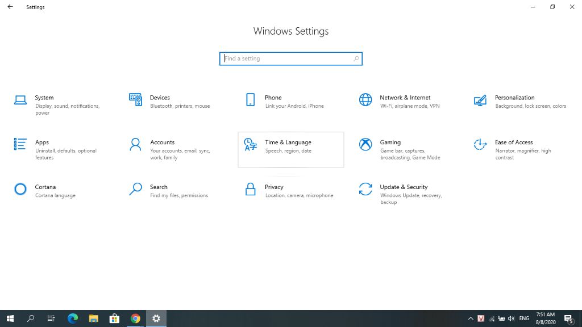Click 'Location, camera, microphone' description
The width and height of the screenshot is (582, 327).
coord(299,195)
